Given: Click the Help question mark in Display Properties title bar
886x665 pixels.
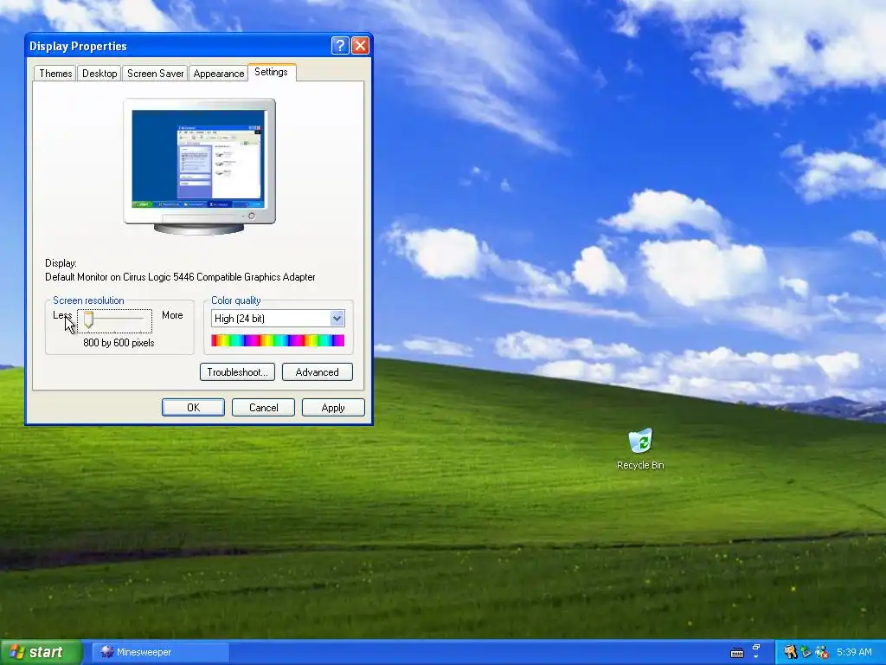Looking at the screenshot, I should click(340, 46).
